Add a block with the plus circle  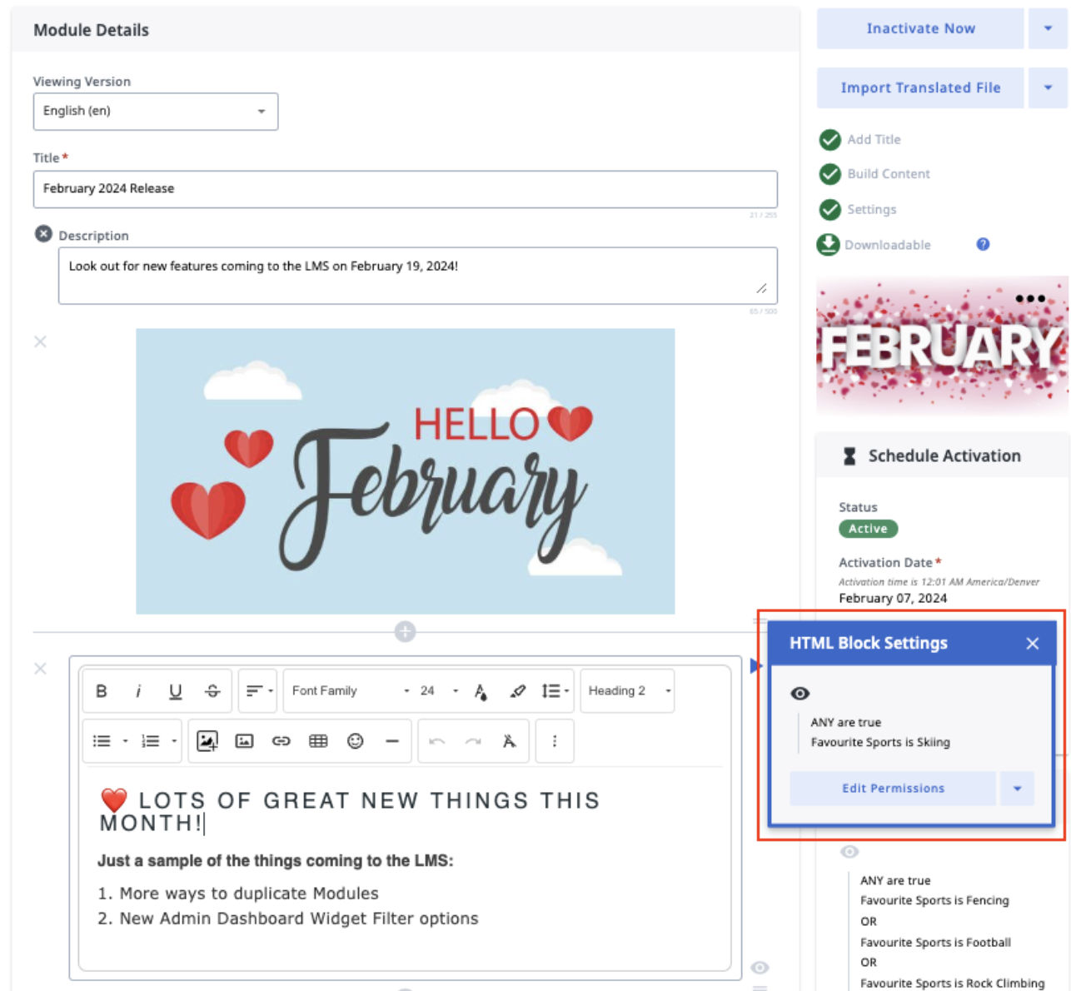[x=405, y=632]
